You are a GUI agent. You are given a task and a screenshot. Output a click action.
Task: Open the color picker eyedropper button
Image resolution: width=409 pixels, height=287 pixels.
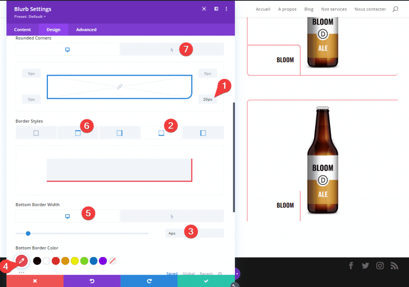click(22, 260)
